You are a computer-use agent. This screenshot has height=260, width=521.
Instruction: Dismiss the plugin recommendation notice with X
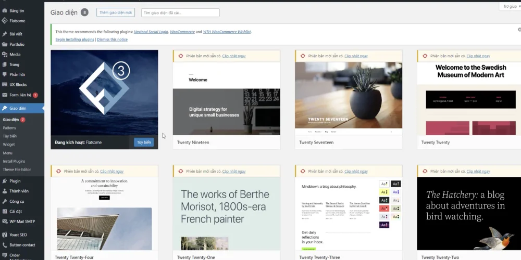(519, 30)
